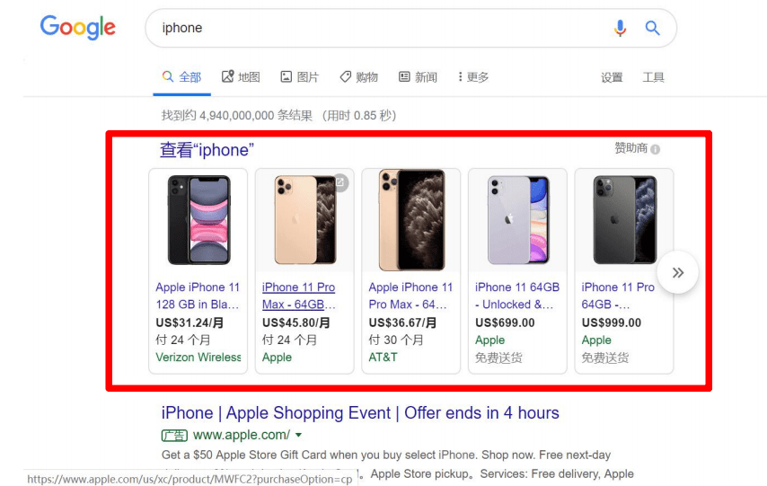
Task: Switch to the 新闻 (News) tab
Action: pos(418,77)
